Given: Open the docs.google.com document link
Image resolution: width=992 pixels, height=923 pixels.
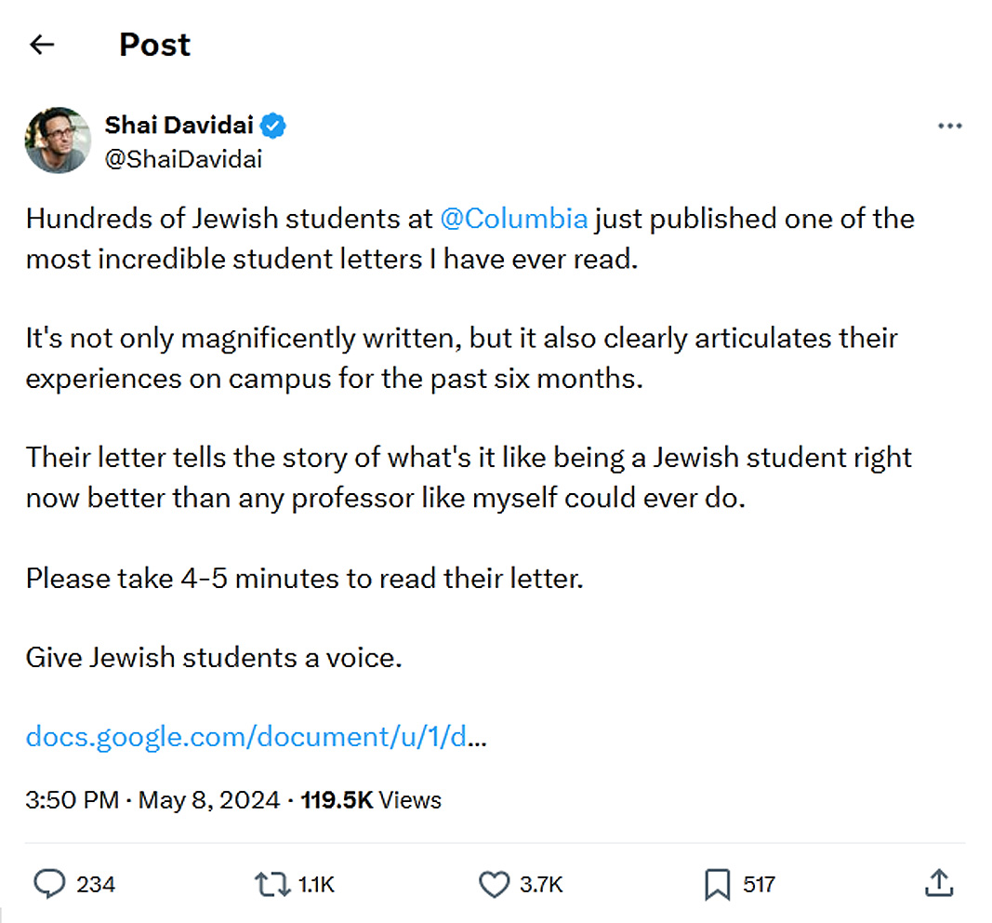Looking at the screenshot, I should [x=257, y=737].
